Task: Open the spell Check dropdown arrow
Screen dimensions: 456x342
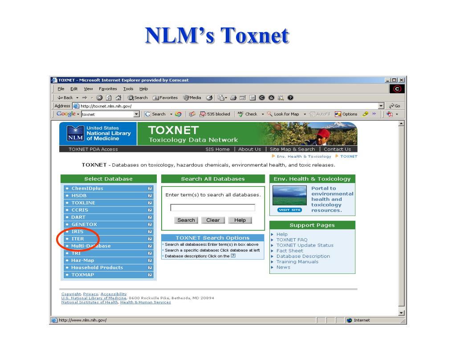Action: pos(263,114)
